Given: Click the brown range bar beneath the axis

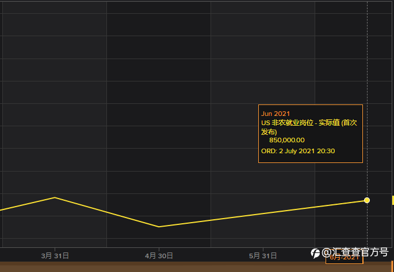Looking at the screenshot, I should click(x=196, y=267).
